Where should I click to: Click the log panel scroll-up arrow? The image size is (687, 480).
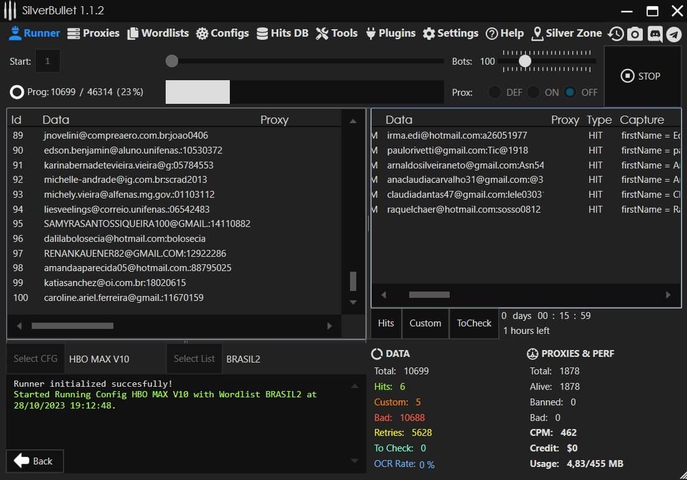pos(354,386)
